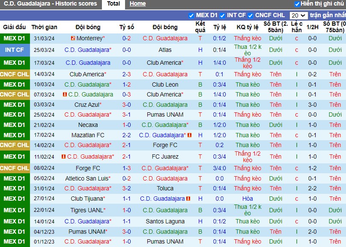The image size is (346, 247).
Task: Open Club Tijuana team link
Action: [x=88, y=199]
